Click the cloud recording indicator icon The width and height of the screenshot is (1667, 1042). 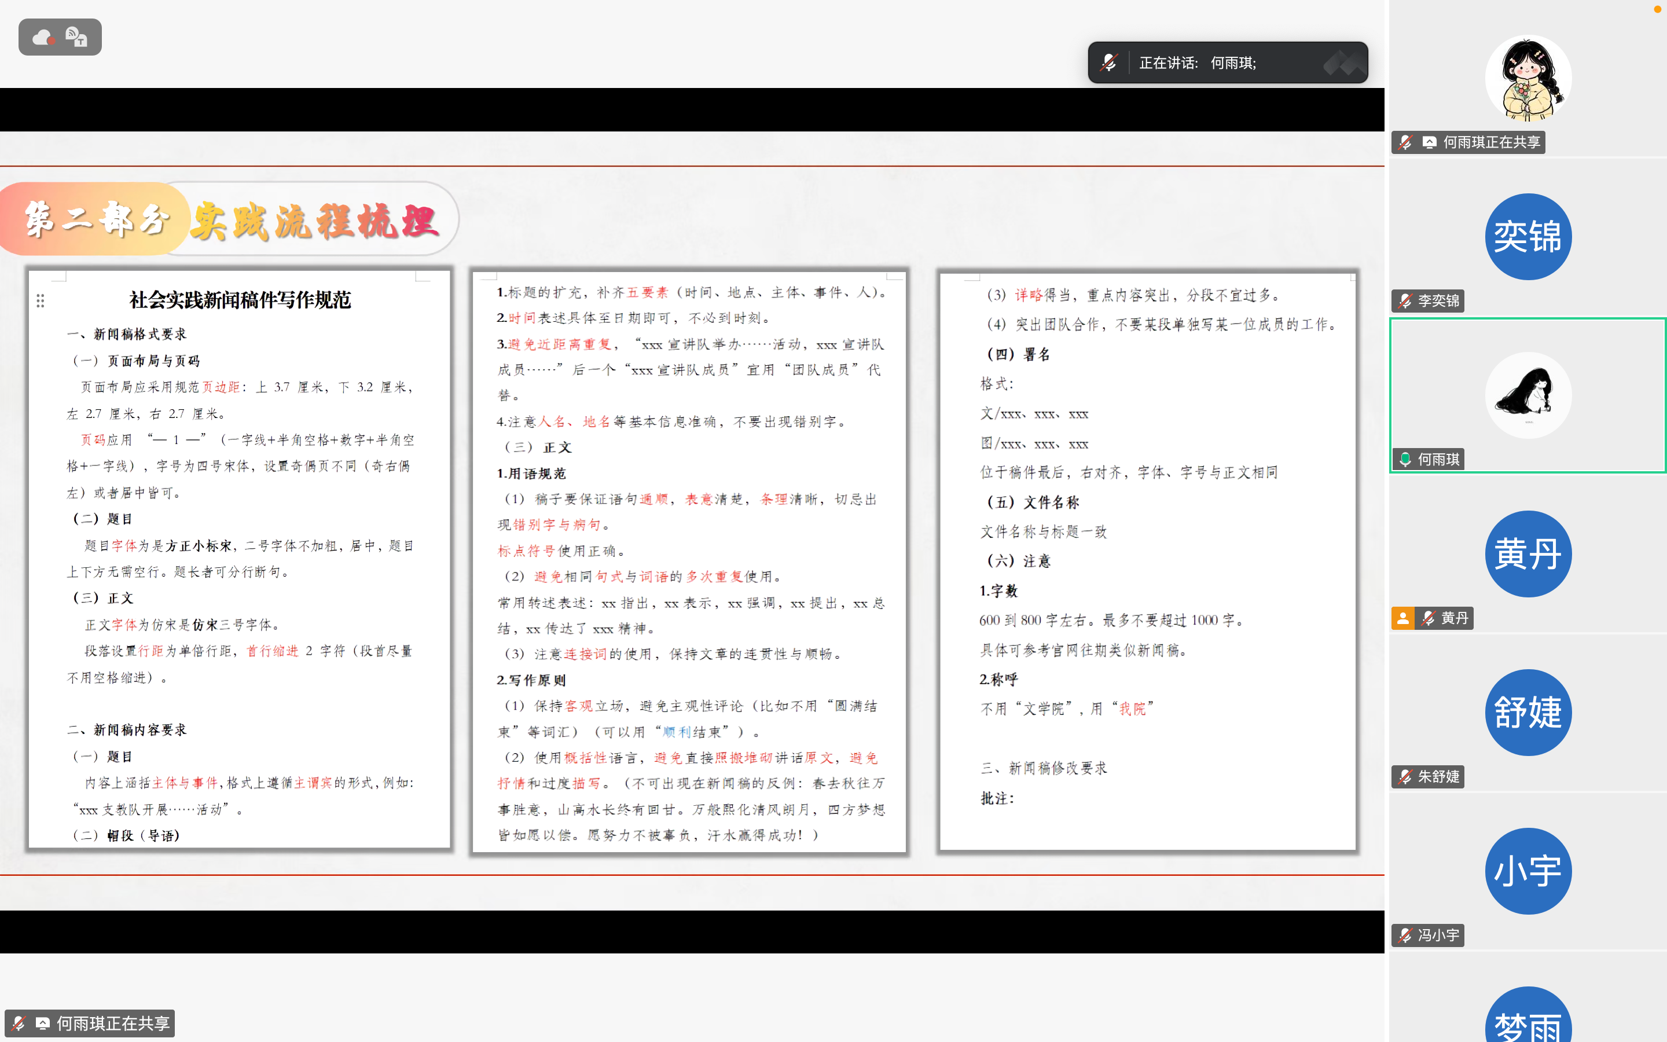[44, 37]
